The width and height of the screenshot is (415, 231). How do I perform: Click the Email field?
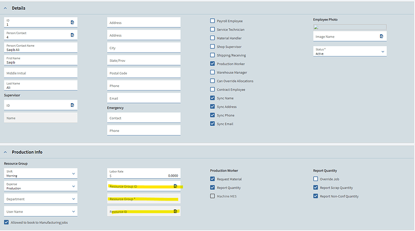[x=144, y=98]
